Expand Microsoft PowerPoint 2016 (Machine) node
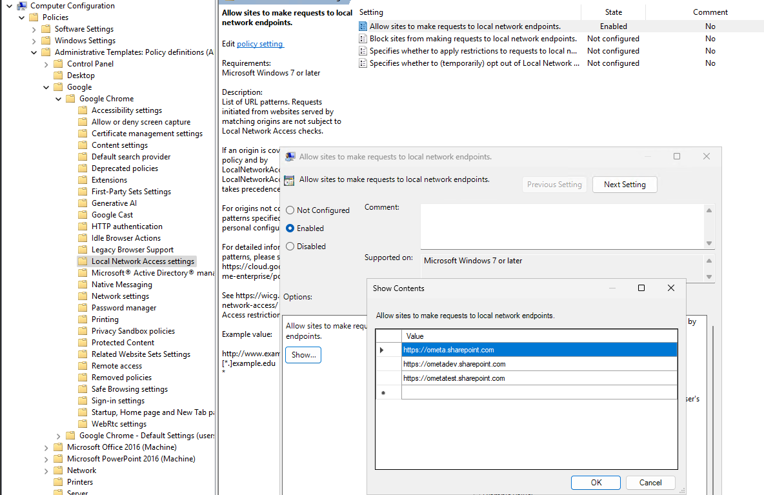Image resolution: width=764 pixels, height=495 pixels. click(46, 459)
